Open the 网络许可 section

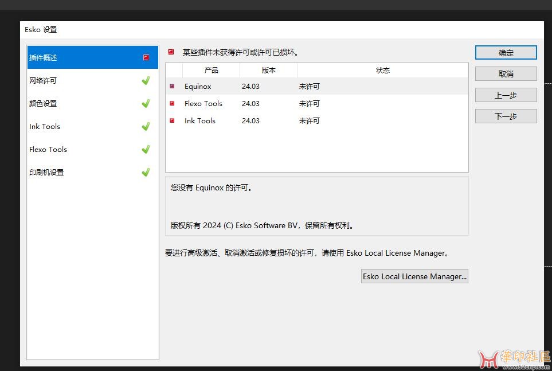click(x=93, y=81)
